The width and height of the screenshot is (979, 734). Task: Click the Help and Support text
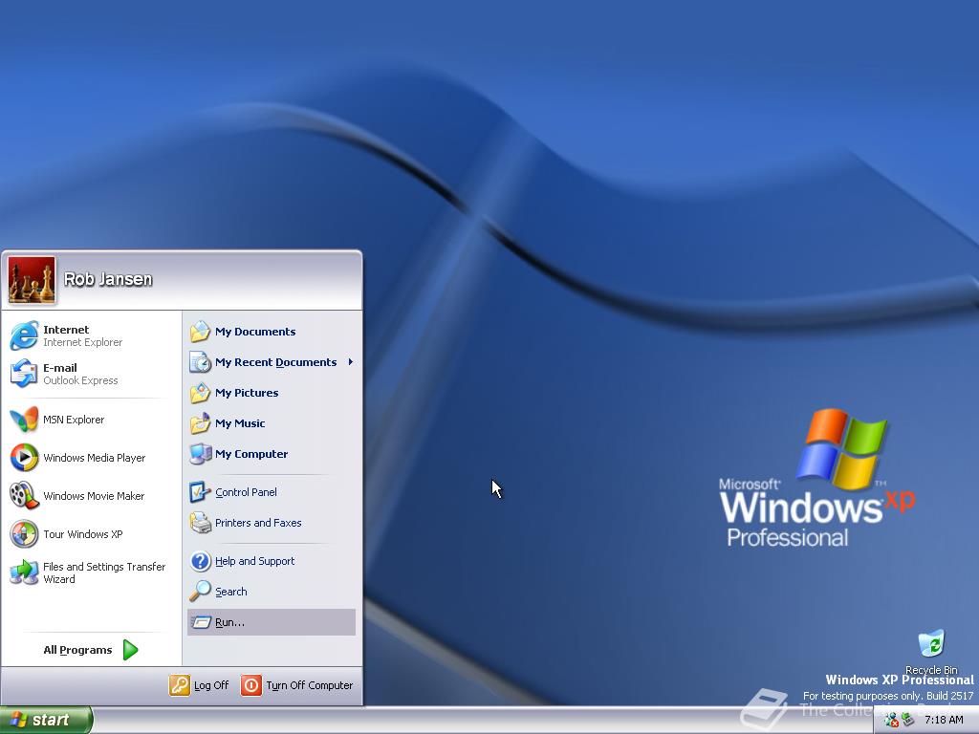click(254, 561)
